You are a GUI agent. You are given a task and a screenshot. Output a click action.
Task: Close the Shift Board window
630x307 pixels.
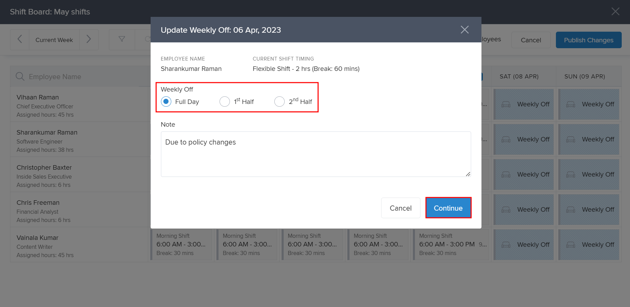pos(615,12)
